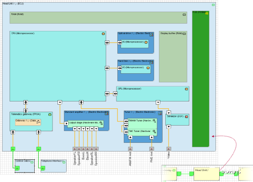This screenshot has height=182, width=253.
Task: Select the Display buffer RAM block
Action: [x=173, y=56]
